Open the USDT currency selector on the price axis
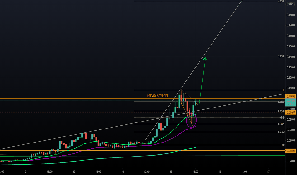 (291, 4)
